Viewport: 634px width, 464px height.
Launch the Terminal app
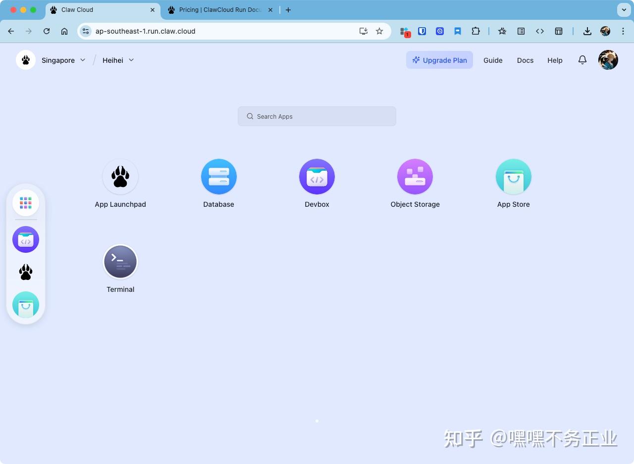click(120, 262)
